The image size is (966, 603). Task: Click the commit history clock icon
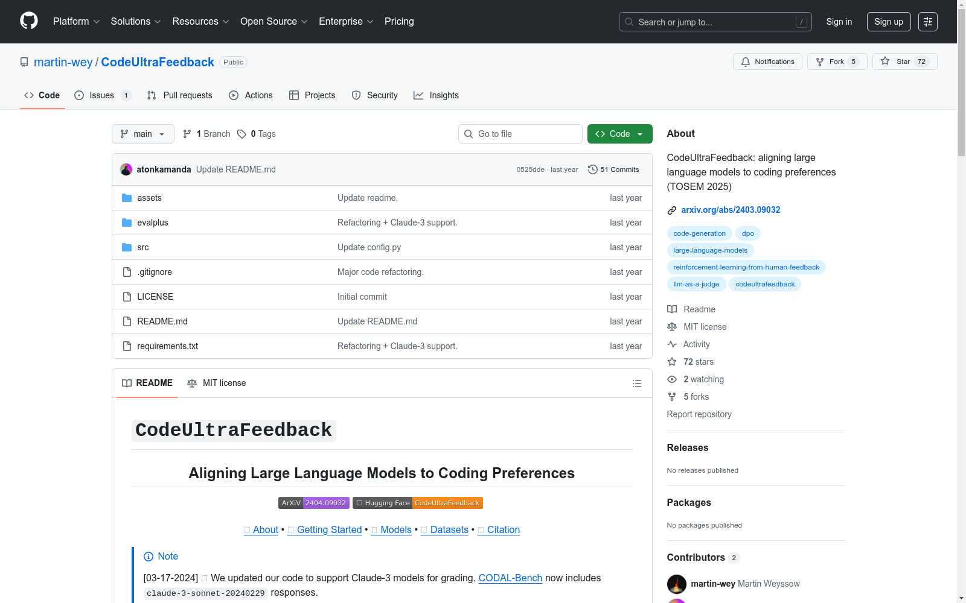coord(593,169)
